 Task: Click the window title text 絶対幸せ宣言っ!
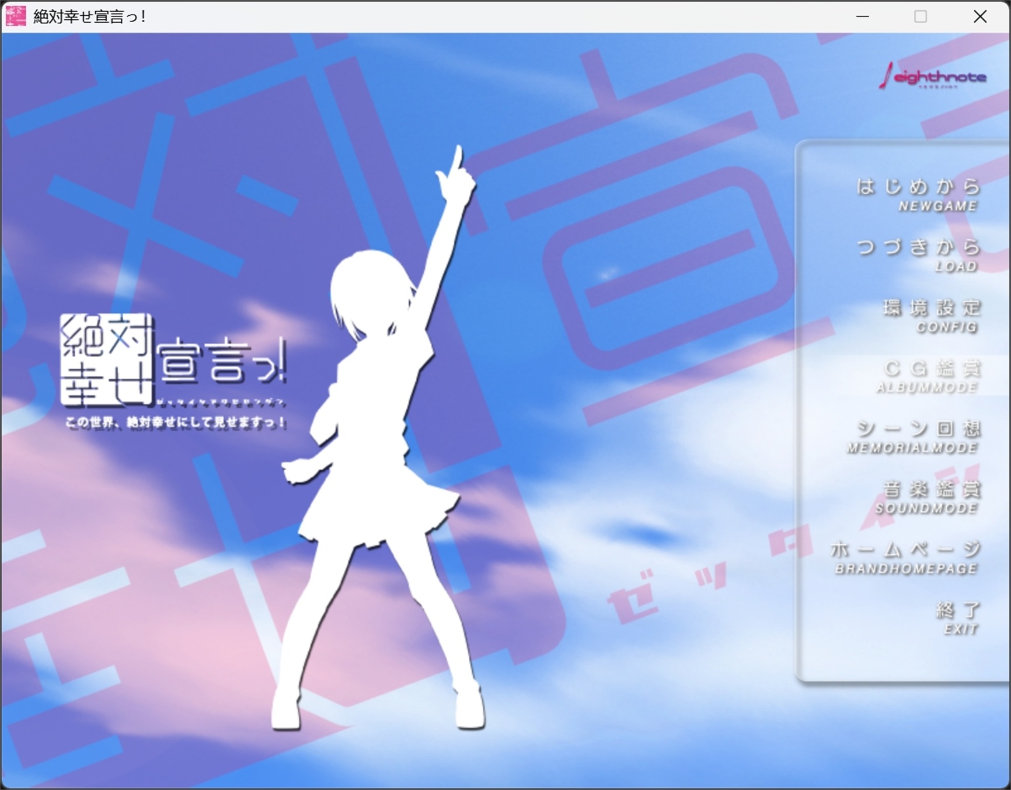click(90, 16)
